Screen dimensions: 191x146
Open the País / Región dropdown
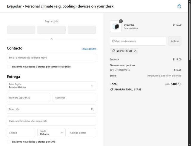51,86
